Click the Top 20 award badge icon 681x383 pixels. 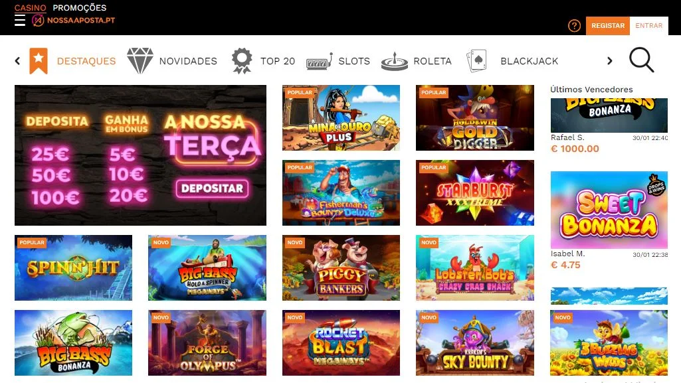(x=242, y=60)
